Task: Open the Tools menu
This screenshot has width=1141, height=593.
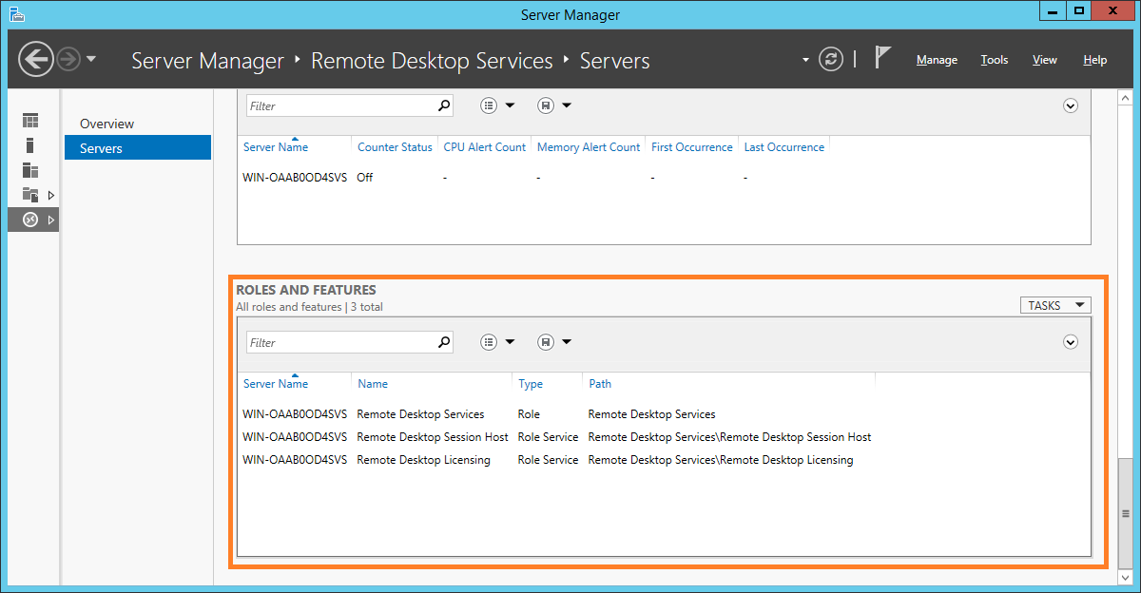Action: point(995,60)
